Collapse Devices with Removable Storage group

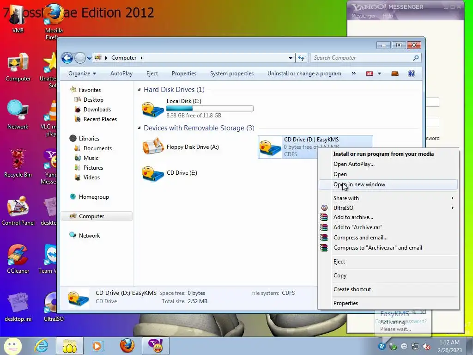point(139,128)
